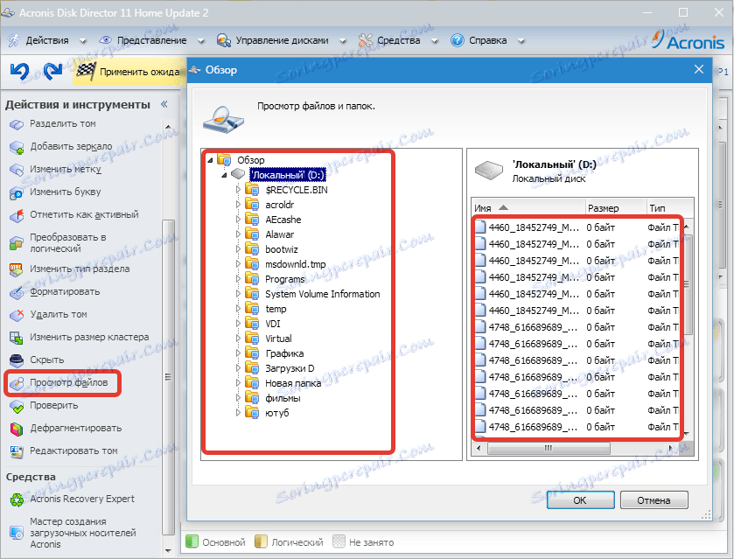This screenshot has height=559, width=734.
Task: Click the file list vertical scrollbar thumb
Action: [687, 284]
